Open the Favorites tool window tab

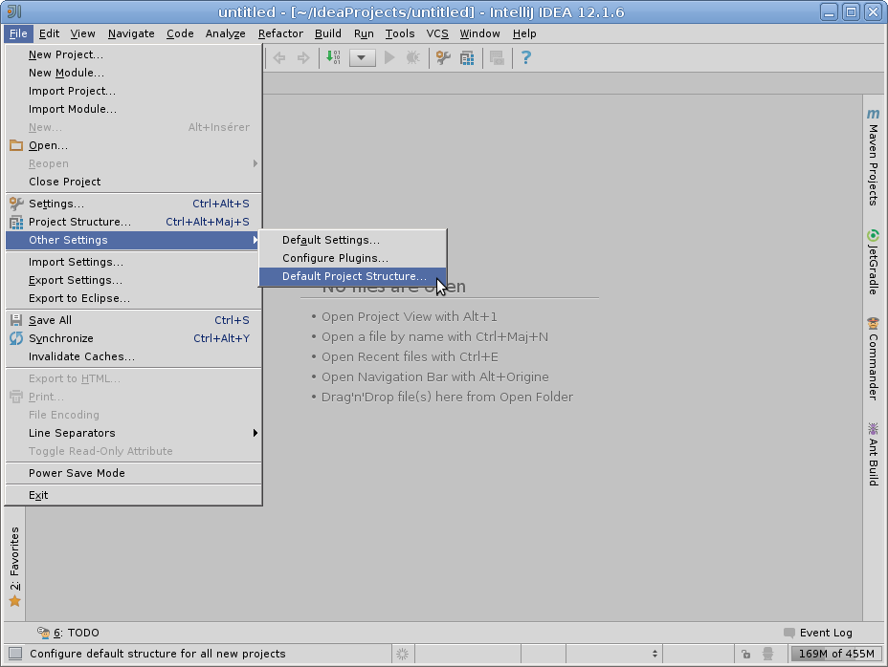[x=14, y=567]
